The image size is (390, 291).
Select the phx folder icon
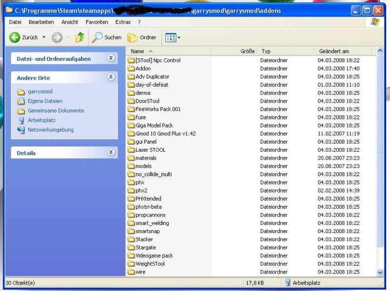131,182
